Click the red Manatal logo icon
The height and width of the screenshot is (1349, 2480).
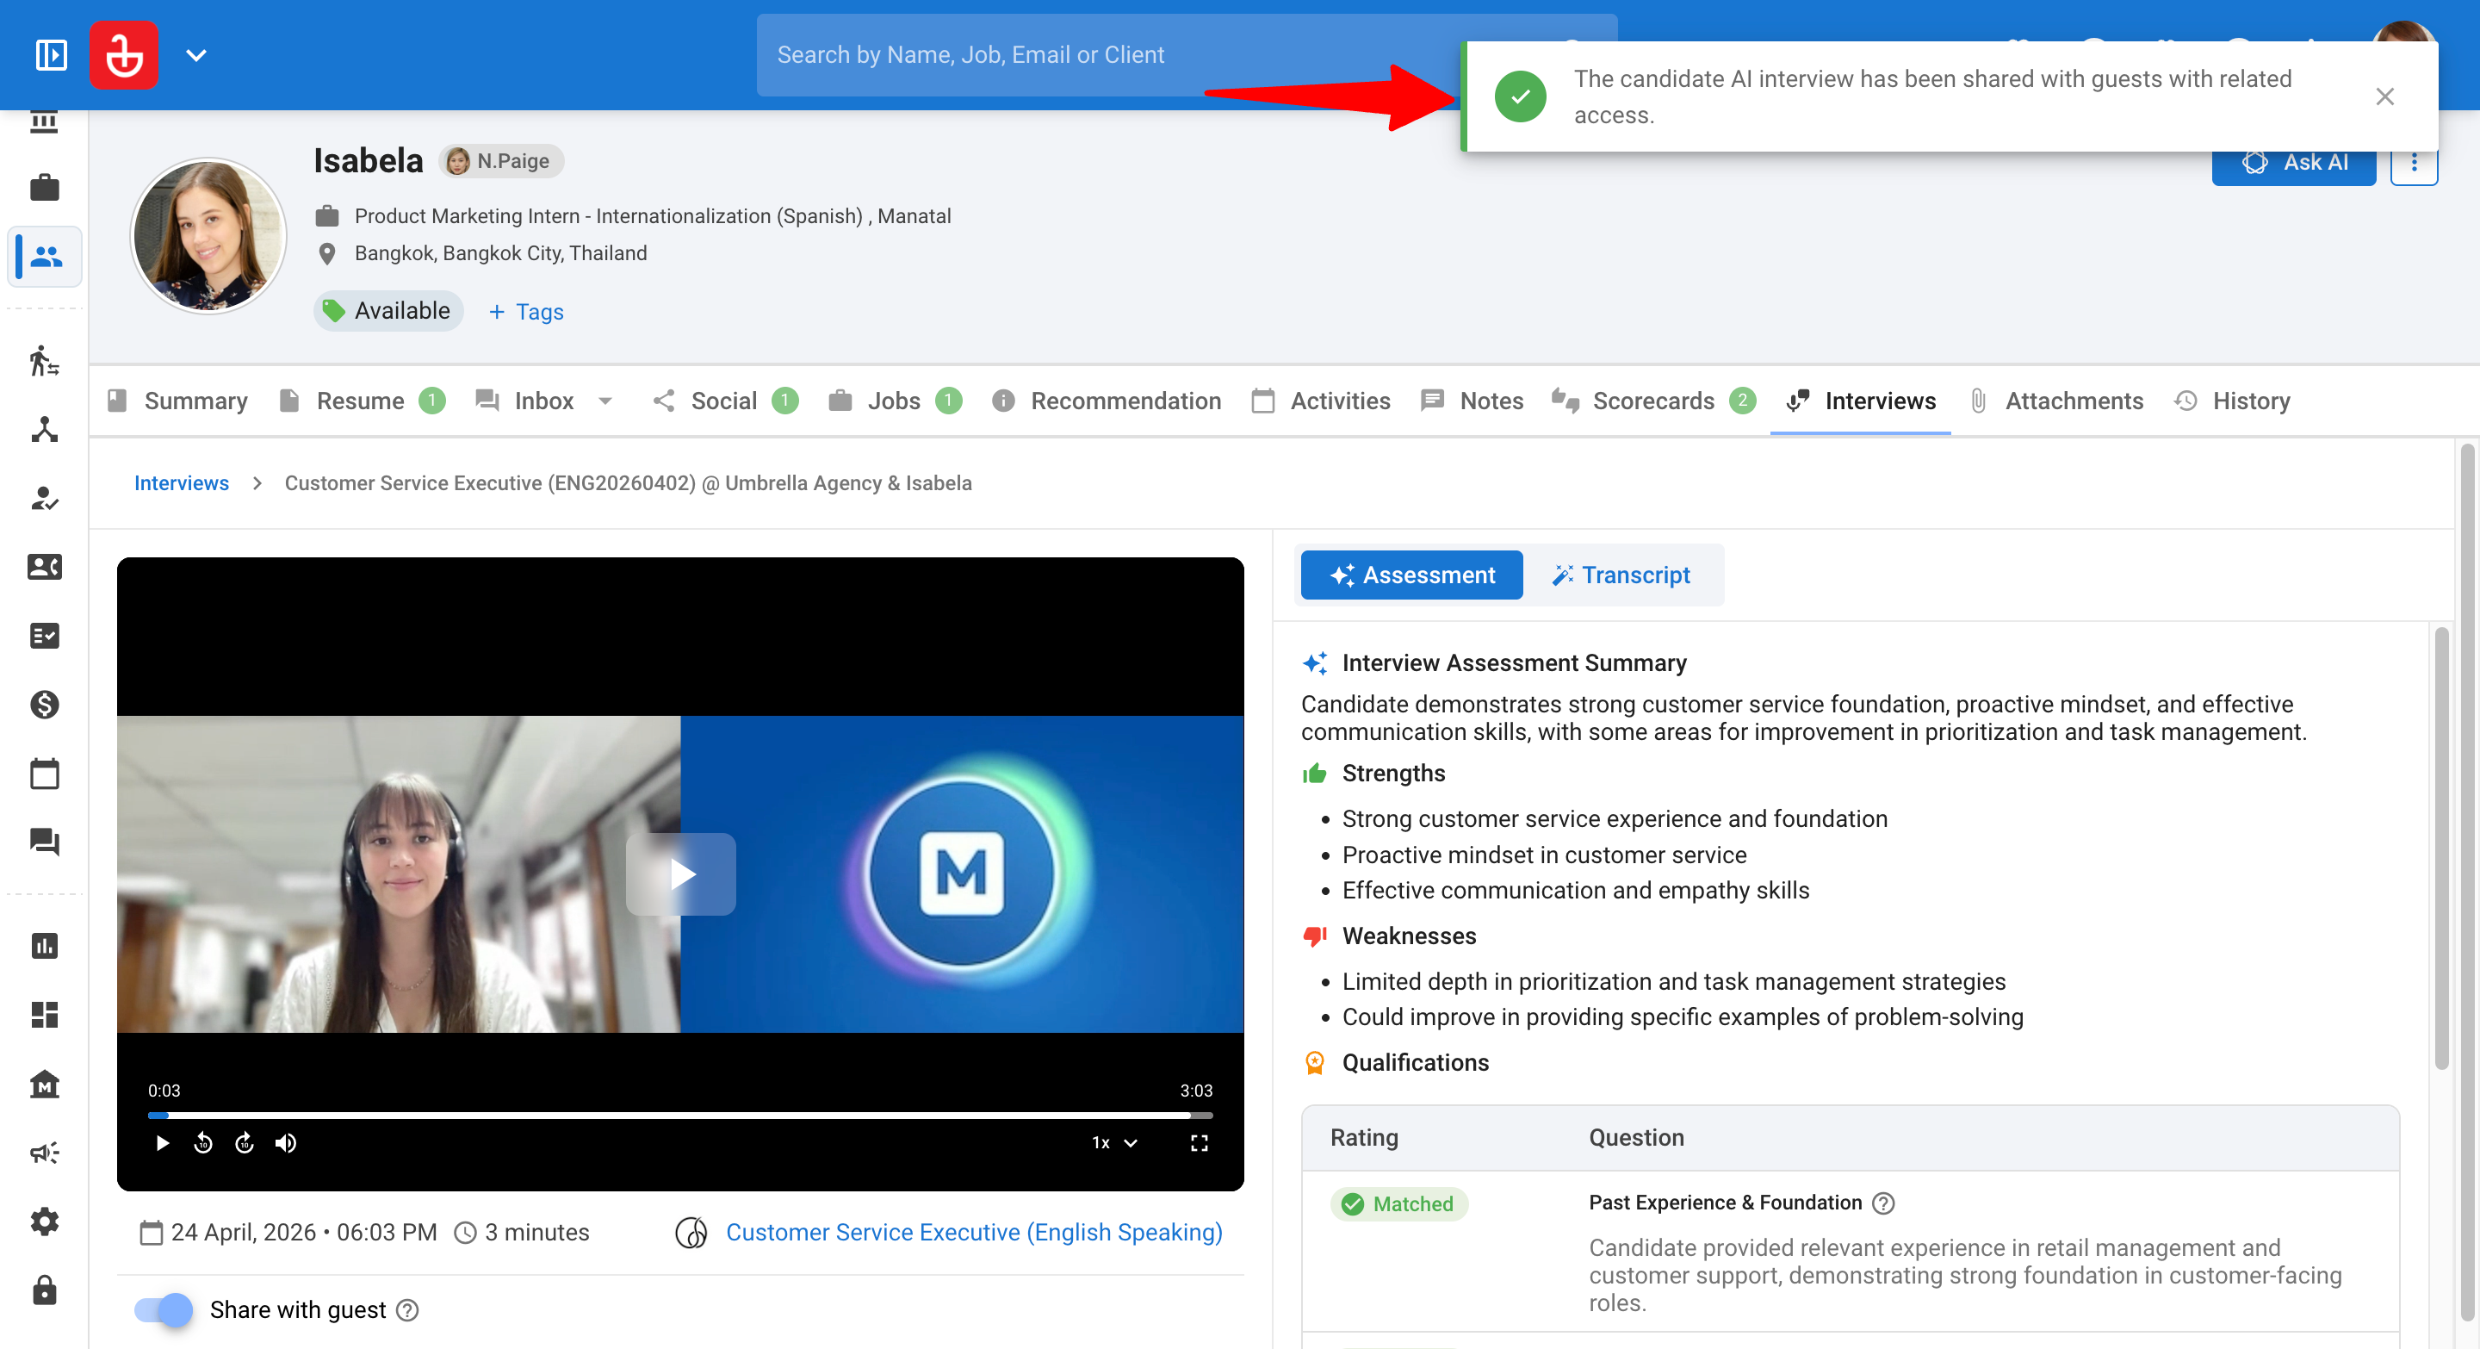[x=124, y=55]
